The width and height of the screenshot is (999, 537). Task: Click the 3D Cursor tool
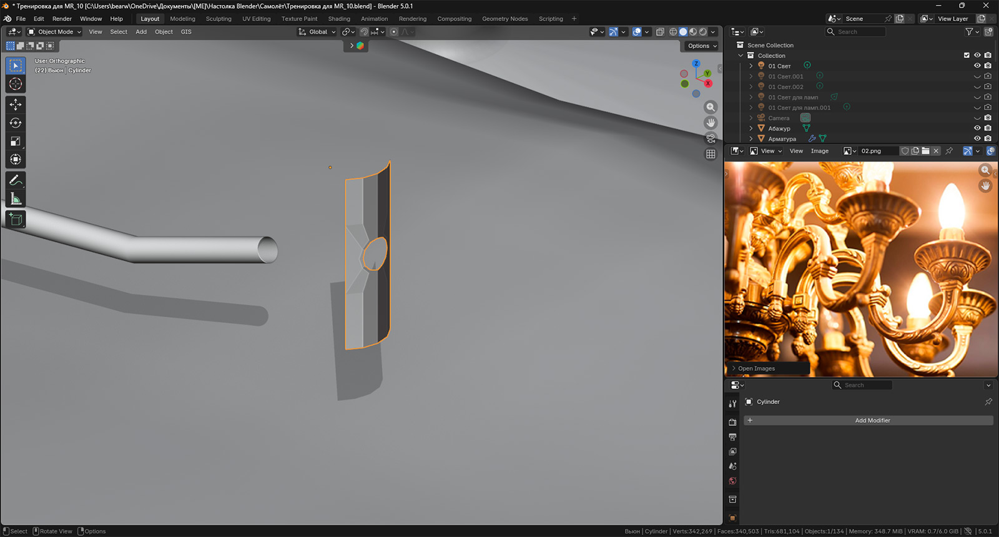coord(16,84)
